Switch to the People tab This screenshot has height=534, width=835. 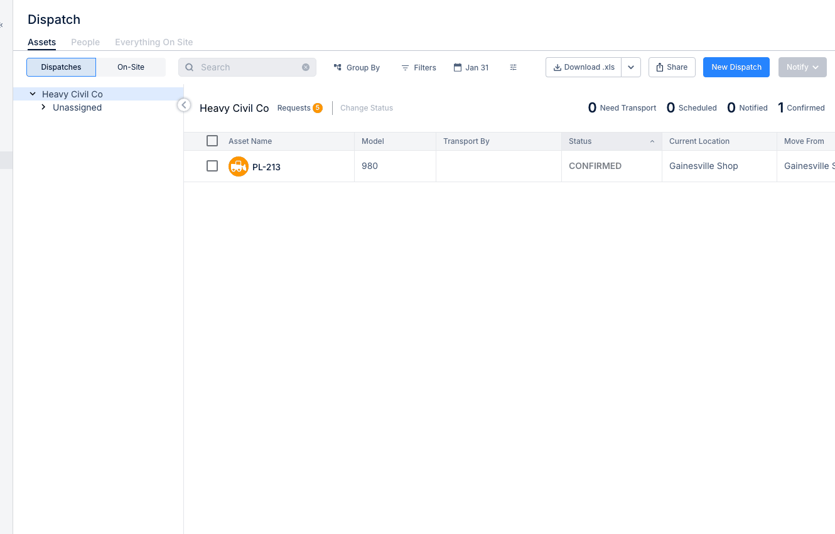[85, 42]
